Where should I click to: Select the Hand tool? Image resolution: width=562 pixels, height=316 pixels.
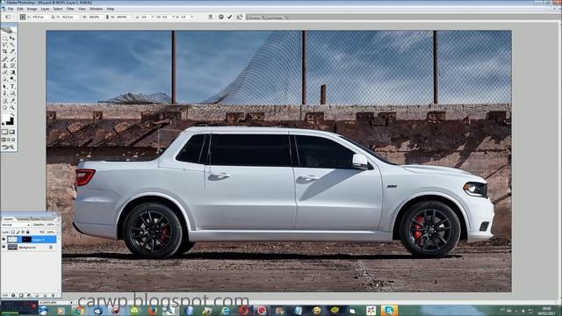[x=5, y=106]
